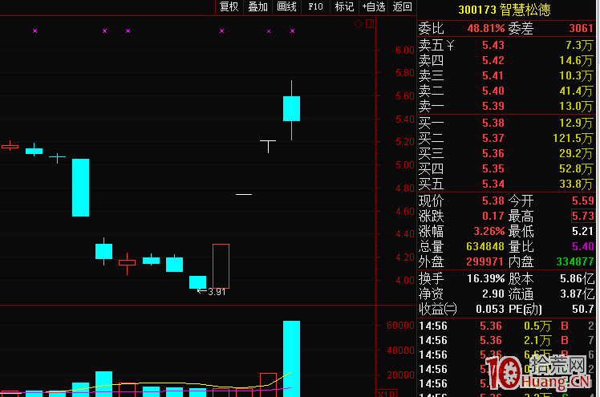Click 外盘 value 299971
This screenshot has height=397, width=600.
point(484,262)
